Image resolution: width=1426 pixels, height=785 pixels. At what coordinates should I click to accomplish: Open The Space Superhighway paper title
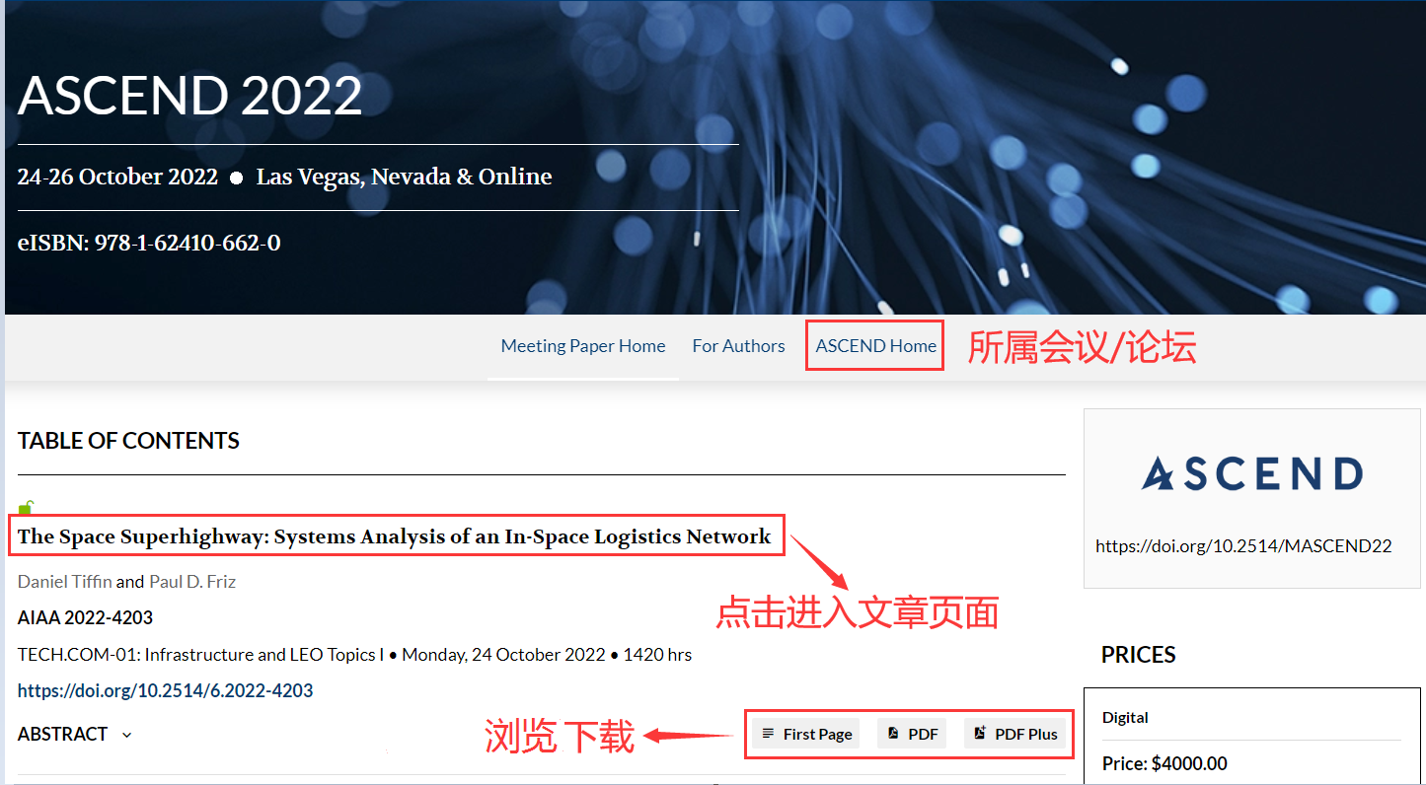[x=394, y=536]
